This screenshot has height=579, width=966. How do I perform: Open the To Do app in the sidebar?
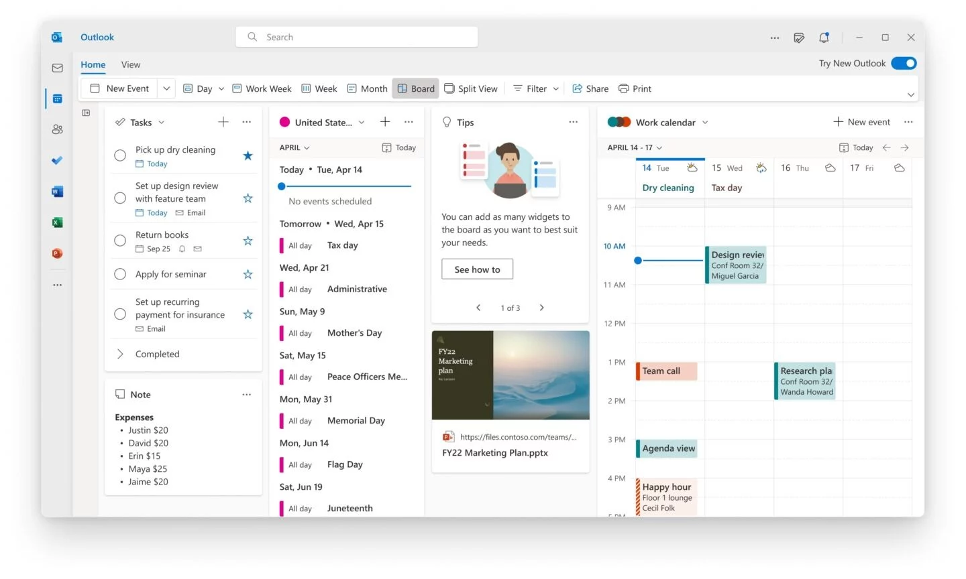57,160
